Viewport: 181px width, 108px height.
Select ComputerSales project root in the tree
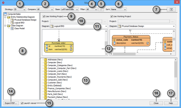coord(14,14)
